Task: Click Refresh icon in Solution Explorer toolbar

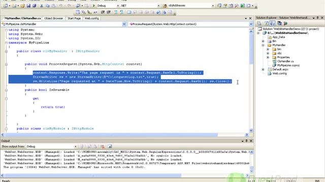Action: (x=266, y=23)
